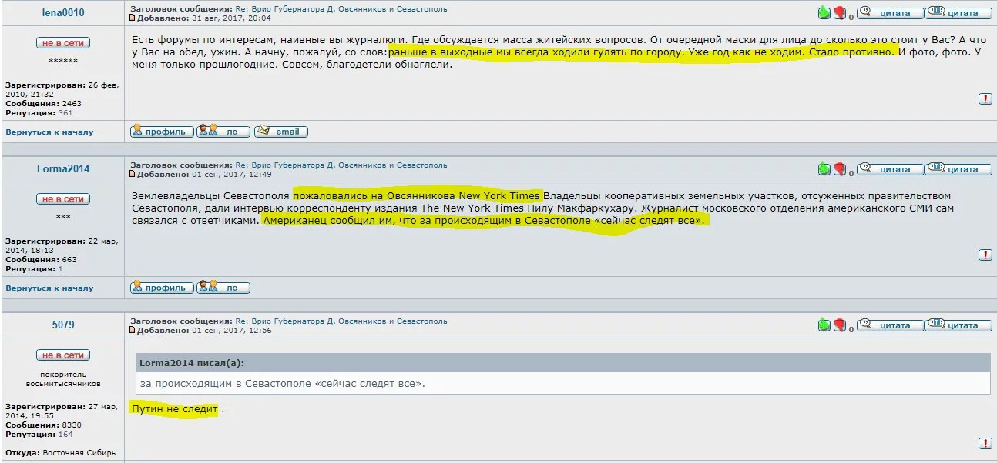Go back to top under Lorma2014's post

tap(49, 288)
